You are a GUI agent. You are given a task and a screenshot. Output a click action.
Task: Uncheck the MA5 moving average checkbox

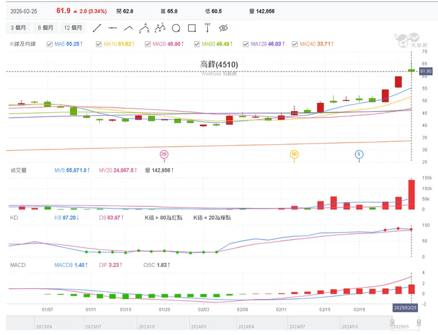pyautogui.click(x=50, y=44)
